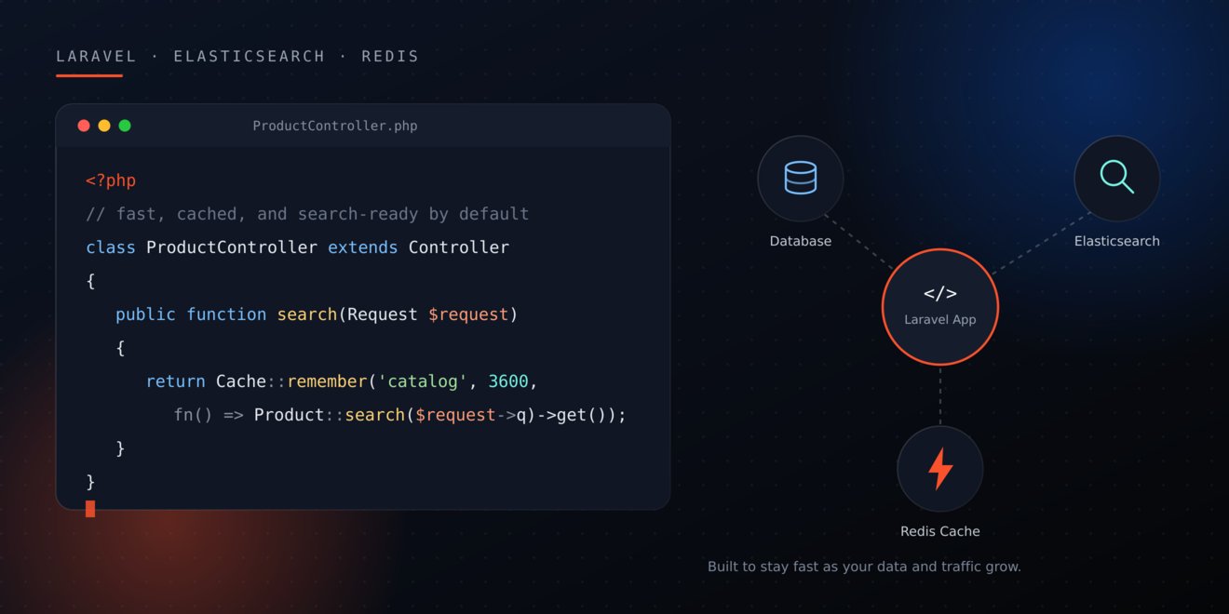Click the 'Database' label under the icon

point(801,241)
